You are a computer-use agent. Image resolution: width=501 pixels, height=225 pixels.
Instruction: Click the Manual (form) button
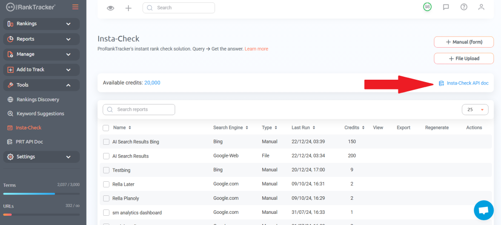(464, 42)
